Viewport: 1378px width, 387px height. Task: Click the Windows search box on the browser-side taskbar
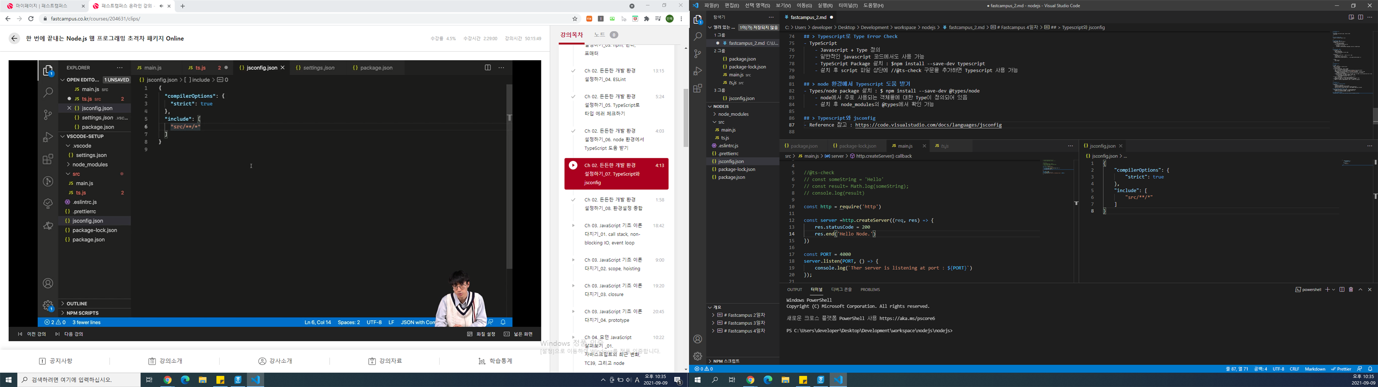[79, 380]
